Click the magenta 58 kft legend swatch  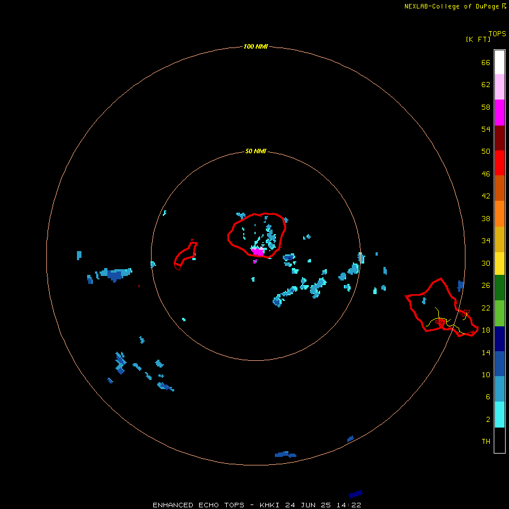[499, 113]
